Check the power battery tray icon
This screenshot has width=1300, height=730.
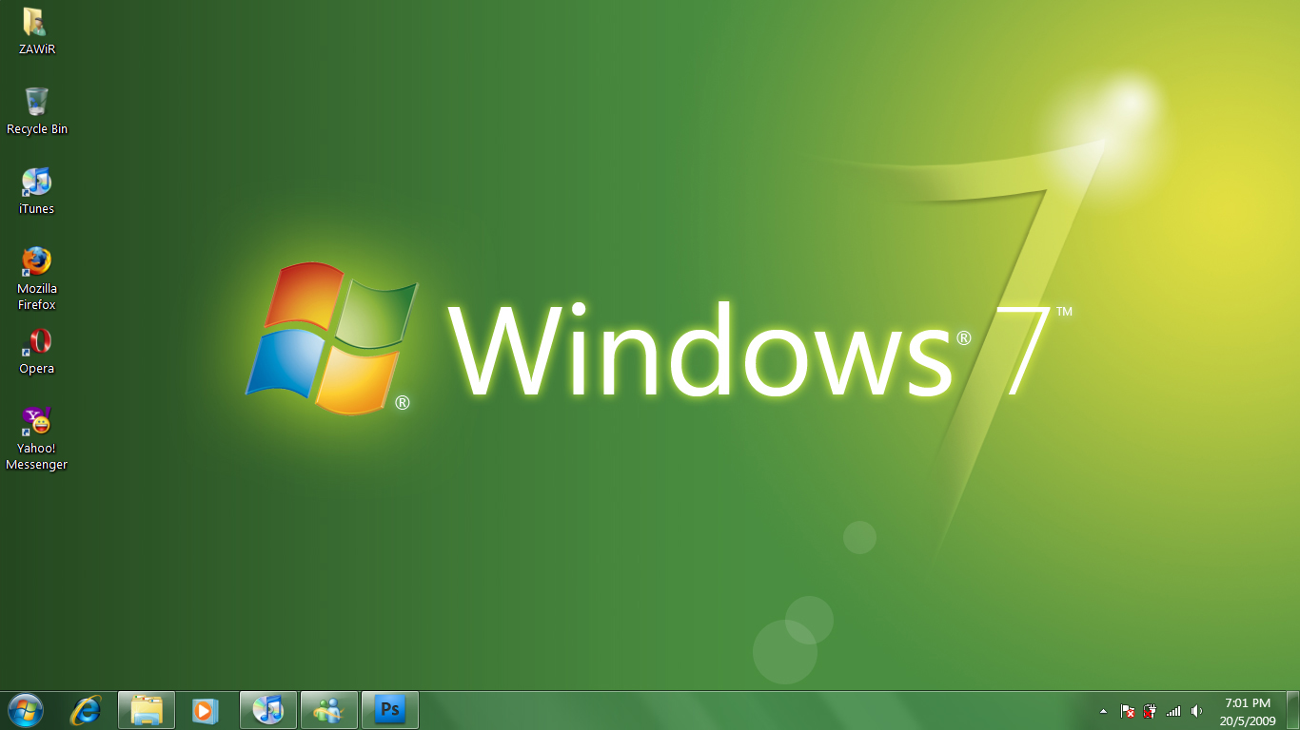(1150, 711)
